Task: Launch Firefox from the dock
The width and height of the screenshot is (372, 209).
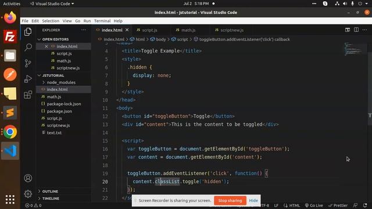Action: [10, 17]
